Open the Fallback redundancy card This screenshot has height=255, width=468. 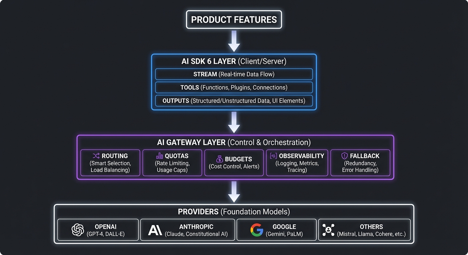point(360,163)
